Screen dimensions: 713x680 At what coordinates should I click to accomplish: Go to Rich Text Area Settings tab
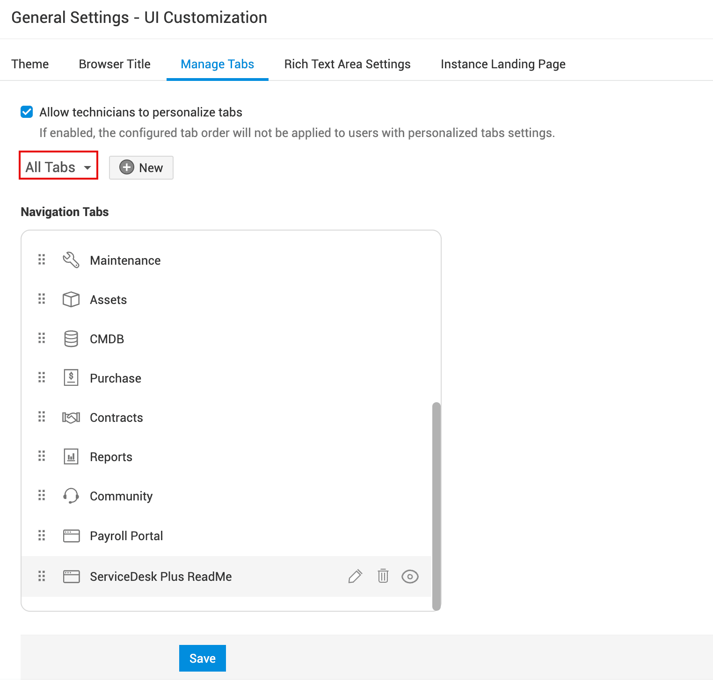coord(348,64)
